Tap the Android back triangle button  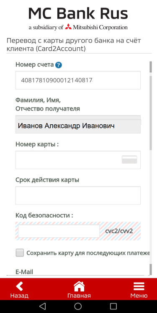42,306
